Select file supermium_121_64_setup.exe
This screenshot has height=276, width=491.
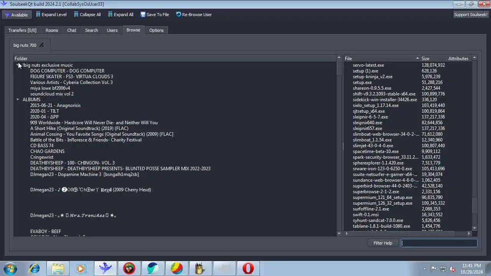(x=382, y=197)
